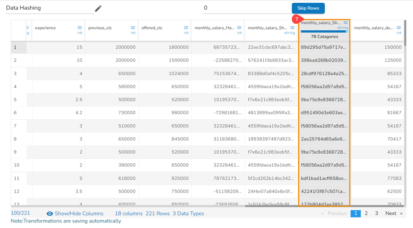Open menu icon of the highlighted string column
This screenshot has height=228, width=413.
[346, 22]
